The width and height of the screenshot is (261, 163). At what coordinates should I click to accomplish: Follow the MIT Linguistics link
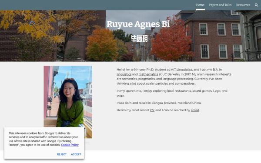[x=181, y=70]
